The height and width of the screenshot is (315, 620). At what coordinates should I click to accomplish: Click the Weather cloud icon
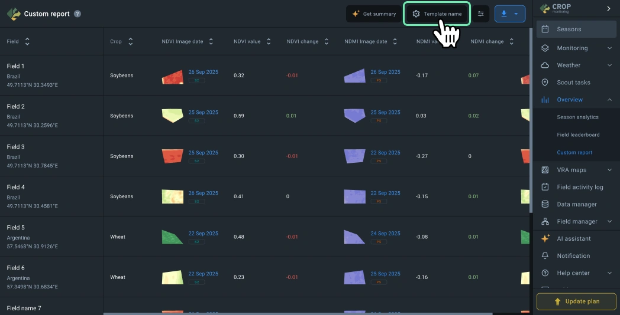pyautogui.click(x=545, y=65)
